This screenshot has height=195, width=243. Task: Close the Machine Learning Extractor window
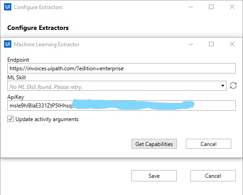(232, 44)
